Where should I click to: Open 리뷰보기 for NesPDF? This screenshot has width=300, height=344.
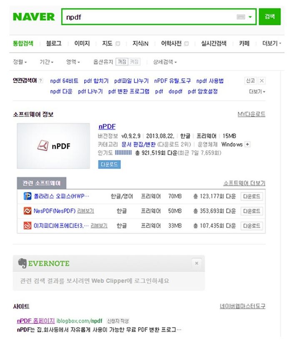tap(85, 211)
